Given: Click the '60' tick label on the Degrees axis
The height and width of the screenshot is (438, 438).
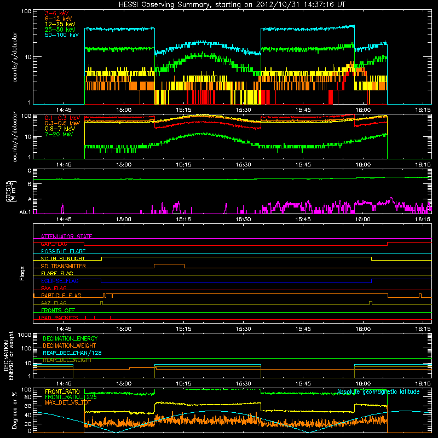Looking at the screenshot, I should click(28, 406).
